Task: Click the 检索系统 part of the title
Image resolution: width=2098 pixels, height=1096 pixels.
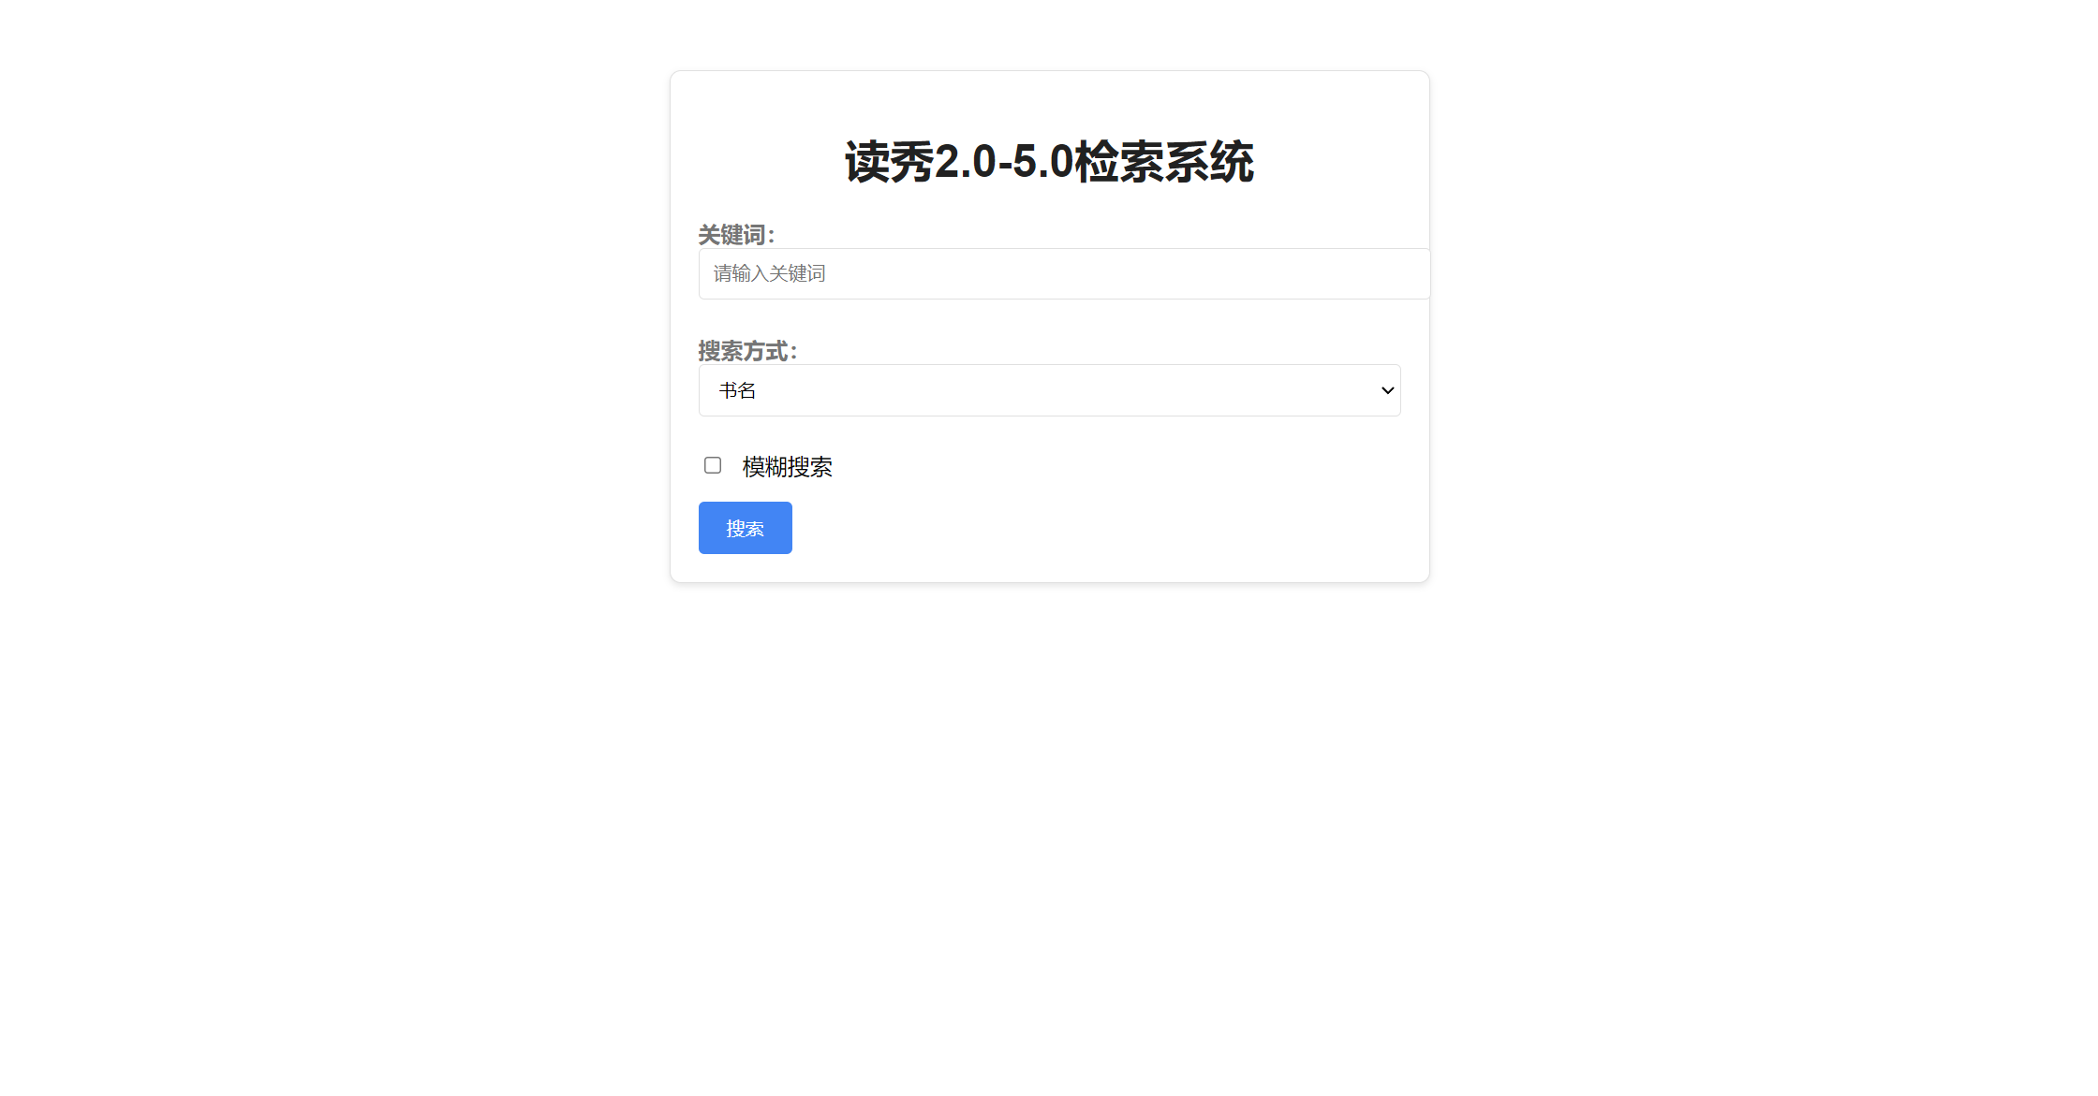Action: [1164, 162]
